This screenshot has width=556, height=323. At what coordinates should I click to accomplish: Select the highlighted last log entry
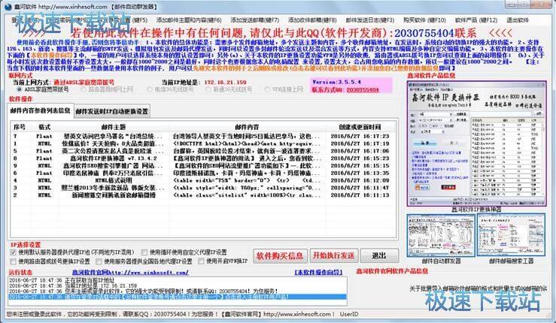pyautogui.click(x=178, y=297)
